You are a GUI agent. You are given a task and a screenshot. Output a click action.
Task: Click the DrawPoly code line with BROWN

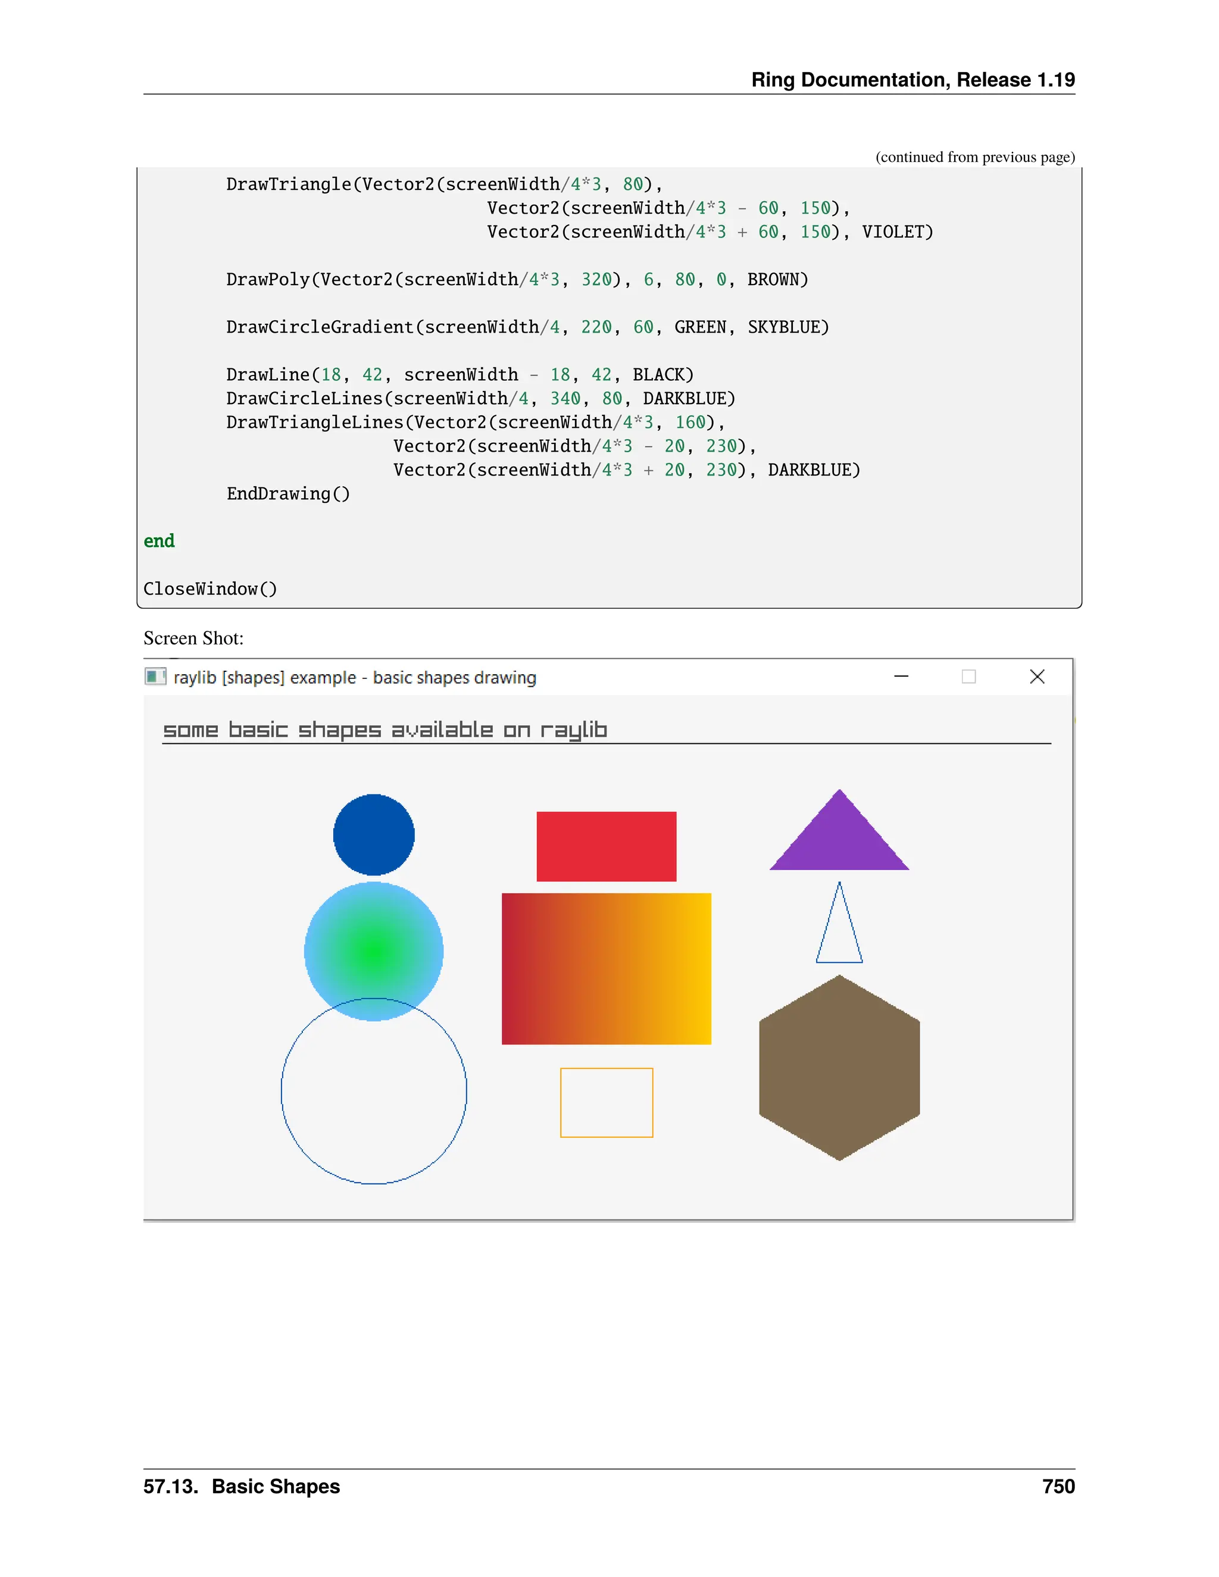click(517, 280)
